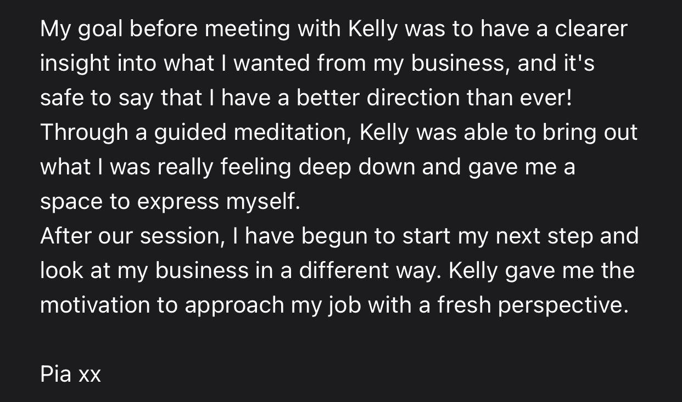The image size is (682, 402).
Task: Click the word "myself"
Action: (261, 202)
